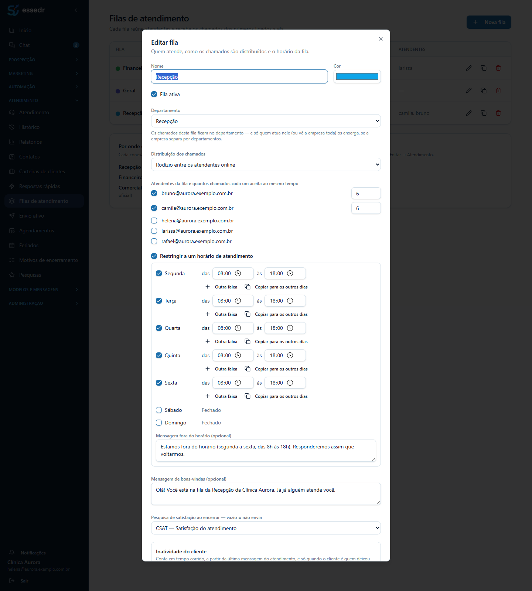Viewport: 532px width, 591px height.
Task: Open Chat in the sidebar
Action: click(44, 45)
